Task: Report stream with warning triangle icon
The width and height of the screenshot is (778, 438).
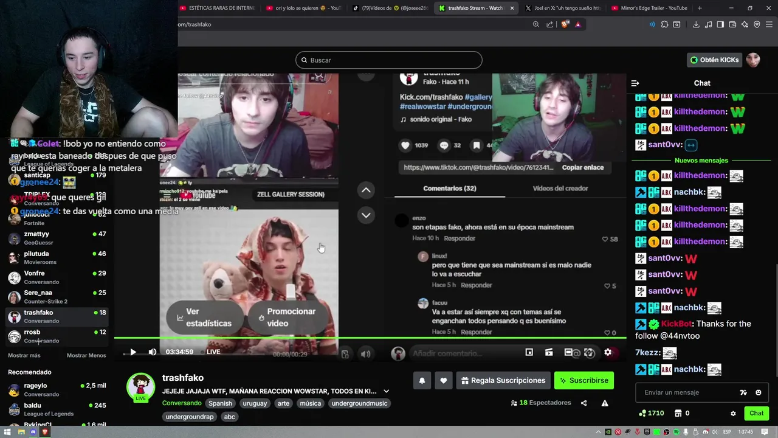Action: [x=605, y=403]
